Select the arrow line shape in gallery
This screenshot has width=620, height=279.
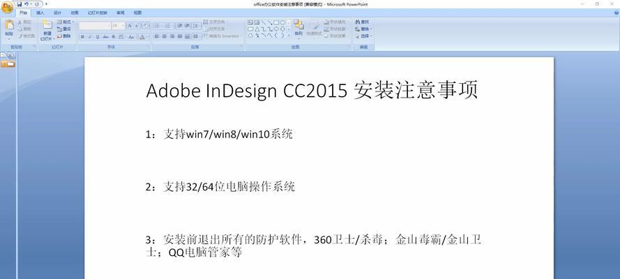[x=270, y=22]
